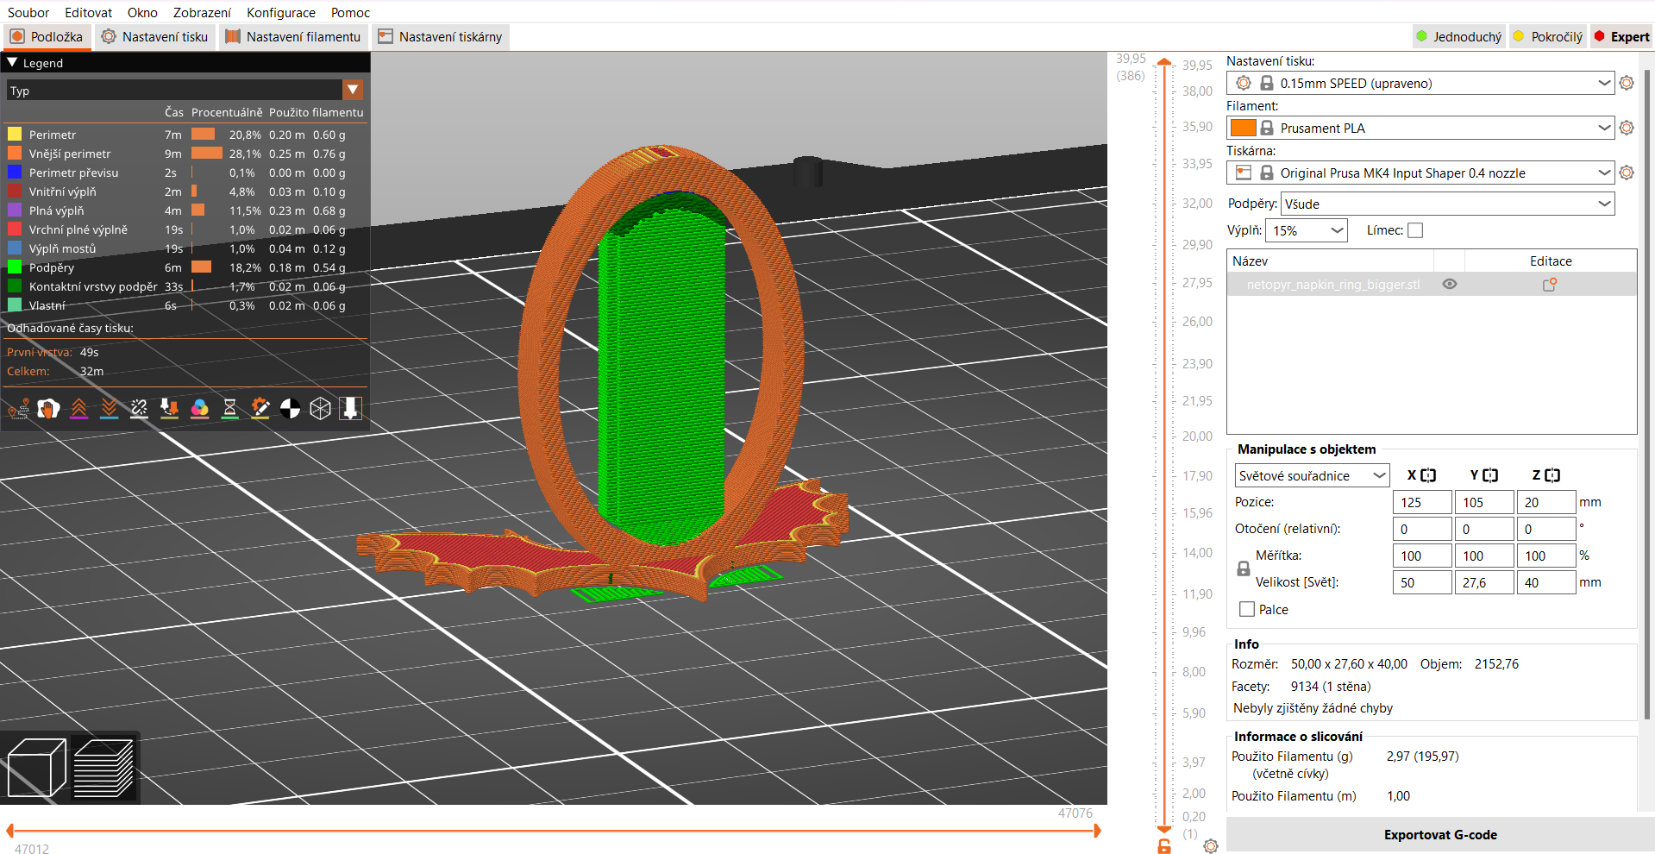Open Světové souřadnice coordinates dropdown
The image size is (1655, 854).
1312,475
